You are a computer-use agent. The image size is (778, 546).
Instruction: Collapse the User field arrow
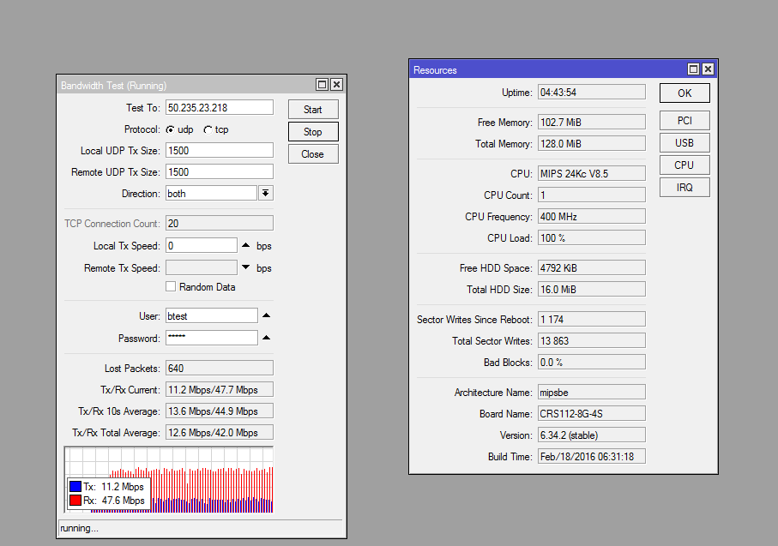click(x=266, y=315)
